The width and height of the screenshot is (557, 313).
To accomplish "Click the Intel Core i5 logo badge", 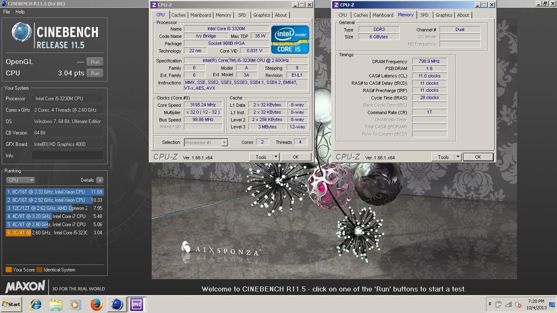I will click(x=290, y=40).
